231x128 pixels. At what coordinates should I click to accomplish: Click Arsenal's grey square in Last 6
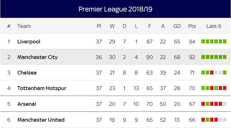(225, 104)
